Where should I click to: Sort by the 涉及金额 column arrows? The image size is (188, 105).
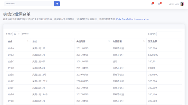179,41
